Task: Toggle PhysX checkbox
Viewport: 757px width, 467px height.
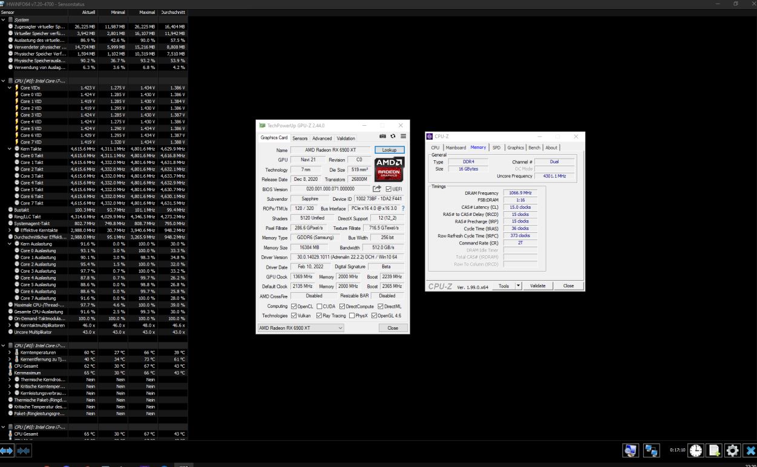Action: tap(353, 316)
